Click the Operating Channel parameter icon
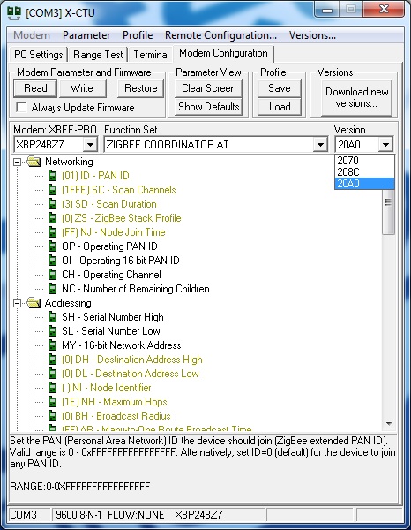This screenshot has height=530, width=411. click(52, 275)
